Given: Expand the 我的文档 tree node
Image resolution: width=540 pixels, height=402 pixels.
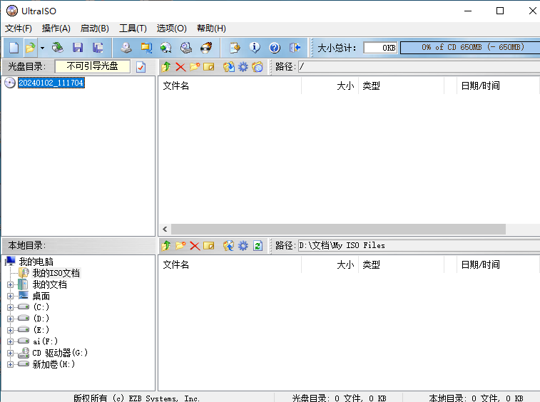Looking at the screenshot, I should (10, 284).
